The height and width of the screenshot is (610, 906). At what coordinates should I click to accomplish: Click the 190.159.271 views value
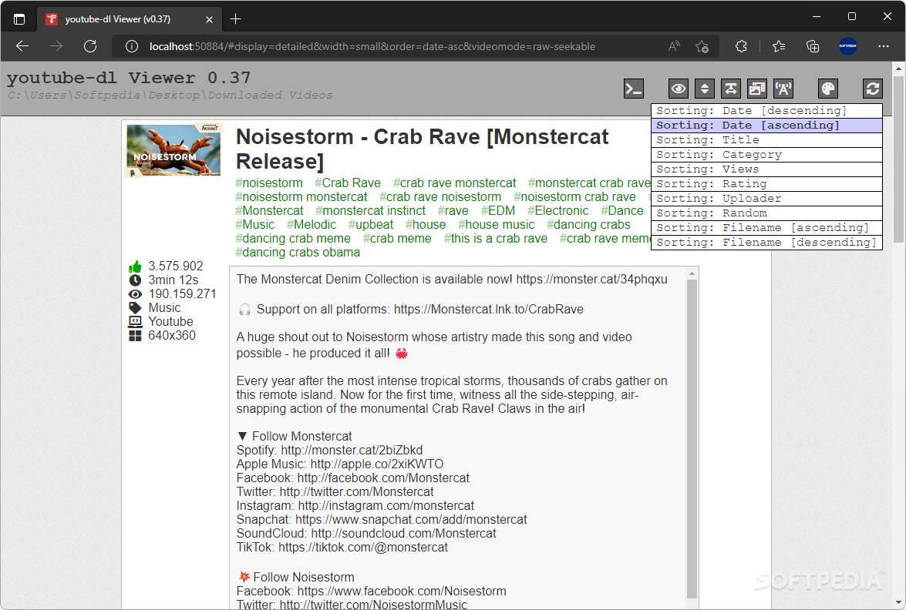[182, 293]
